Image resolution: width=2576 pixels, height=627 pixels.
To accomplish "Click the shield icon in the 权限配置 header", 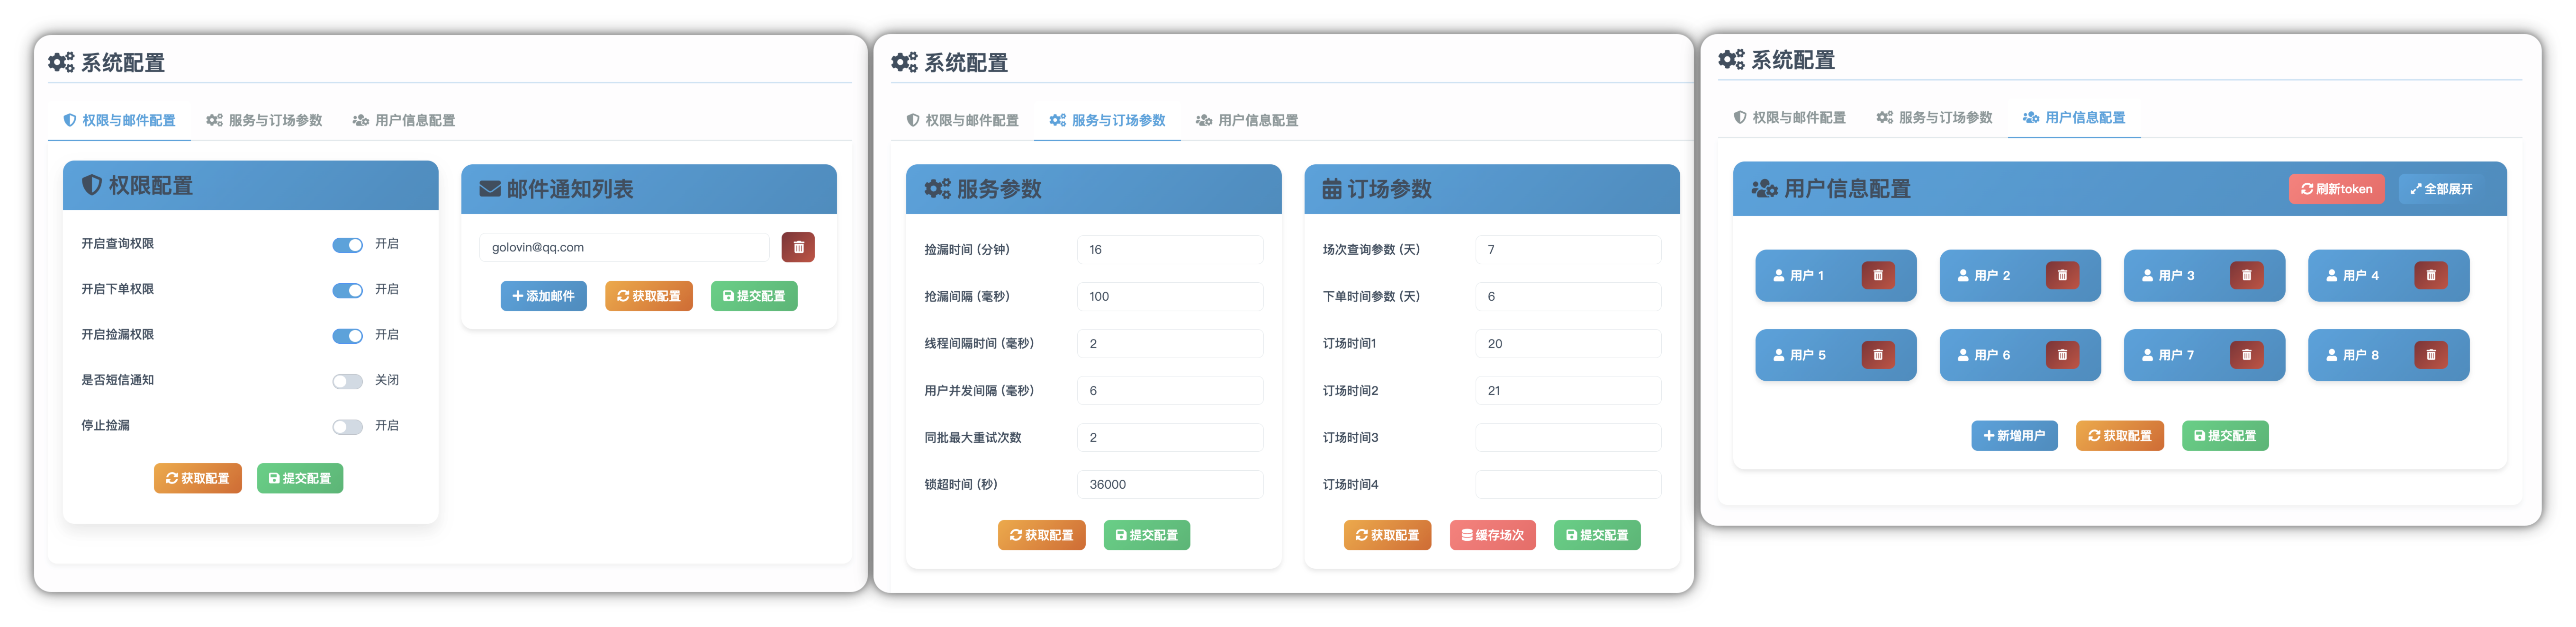I will tap(91, 185).
